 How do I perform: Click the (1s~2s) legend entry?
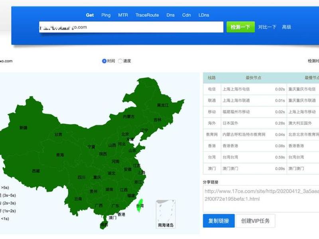pos(8,211)
